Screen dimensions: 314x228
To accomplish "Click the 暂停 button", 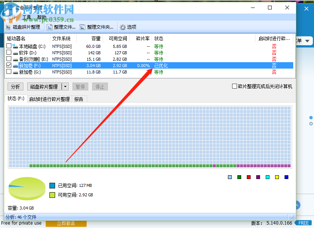I will (x=80, y=87).
